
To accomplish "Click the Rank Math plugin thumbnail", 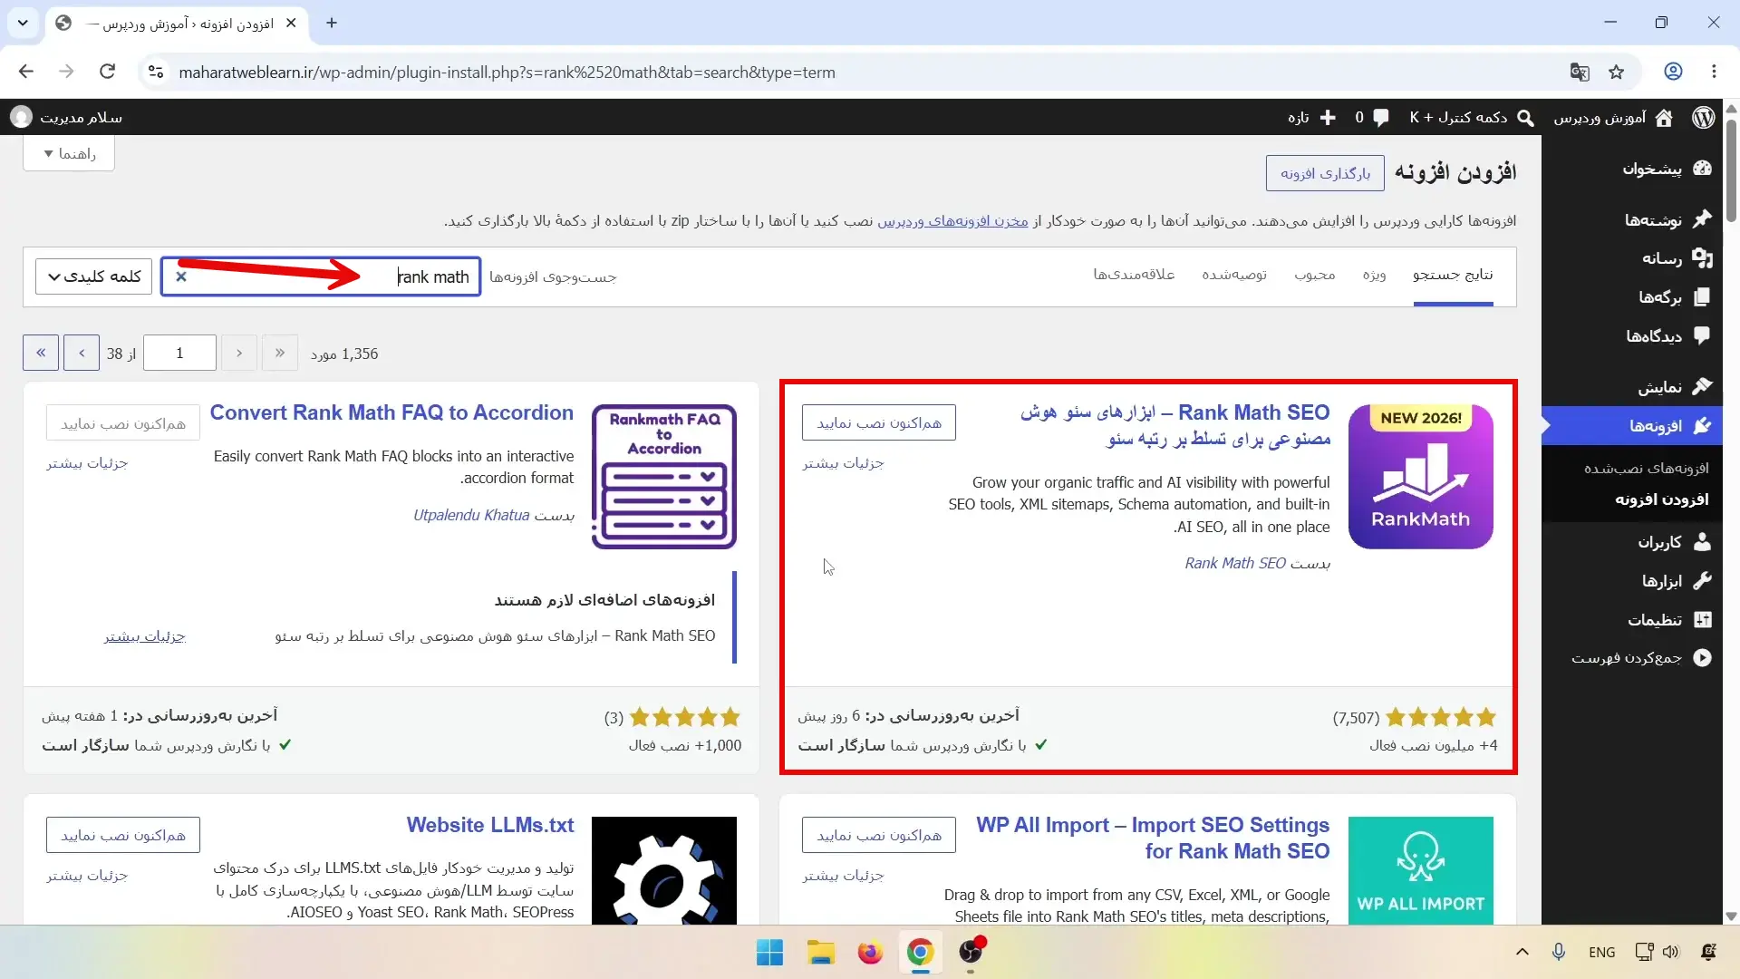I will [1421, 477].
